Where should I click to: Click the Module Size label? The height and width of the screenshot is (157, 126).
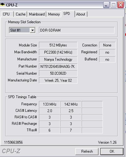[x=28, y=45]
